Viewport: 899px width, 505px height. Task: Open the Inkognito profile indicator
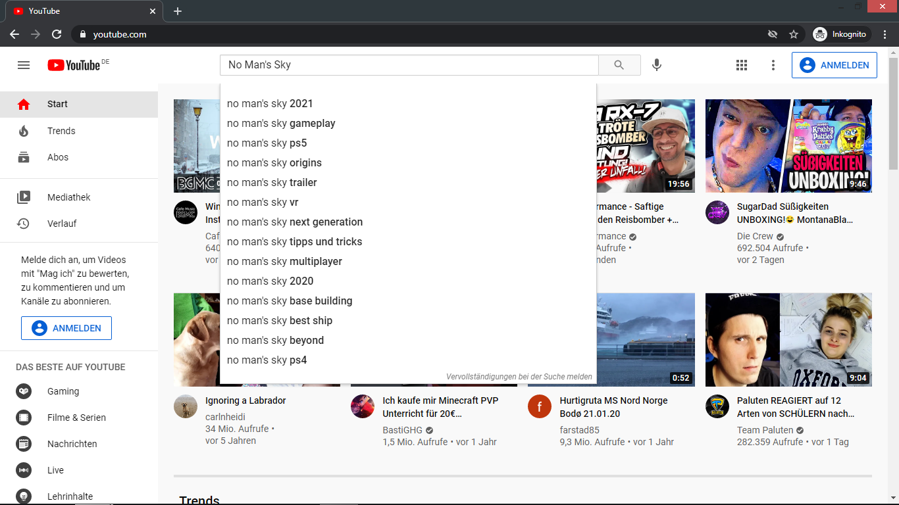coord(840,34)
